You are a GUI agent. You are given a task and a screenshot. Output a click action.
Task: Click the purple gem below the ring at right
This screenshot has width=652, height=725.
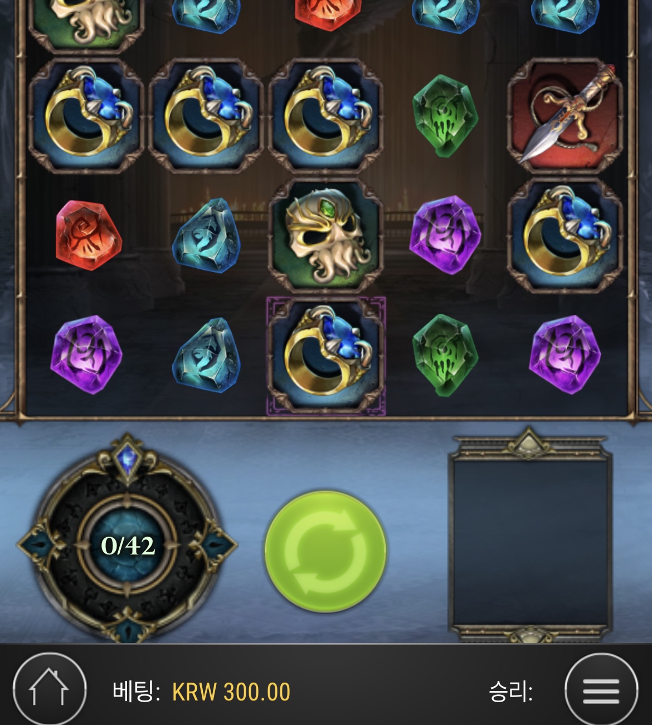click(565, 354)
